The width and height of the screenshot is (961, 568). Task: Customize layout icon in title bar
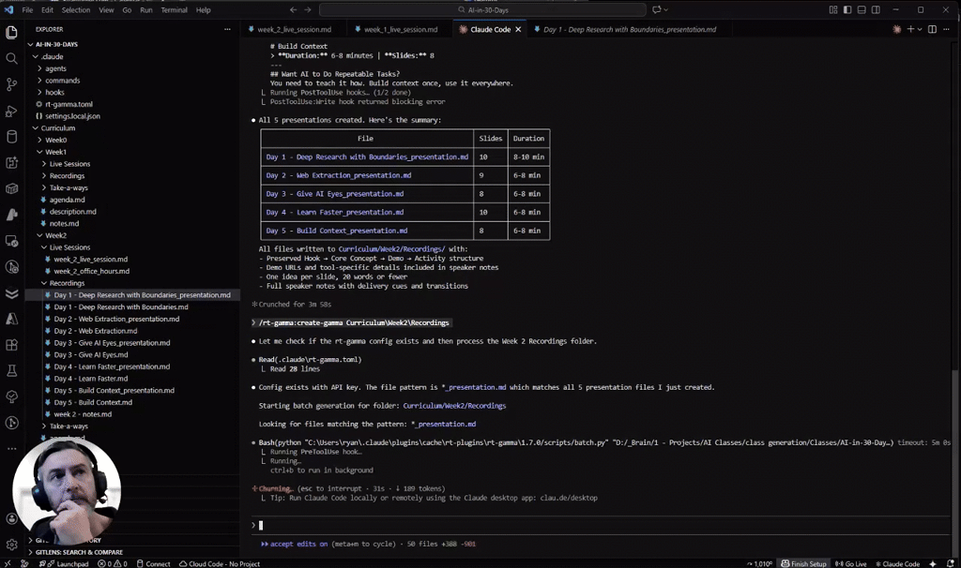pyautogui.click(x=833, y=9)
